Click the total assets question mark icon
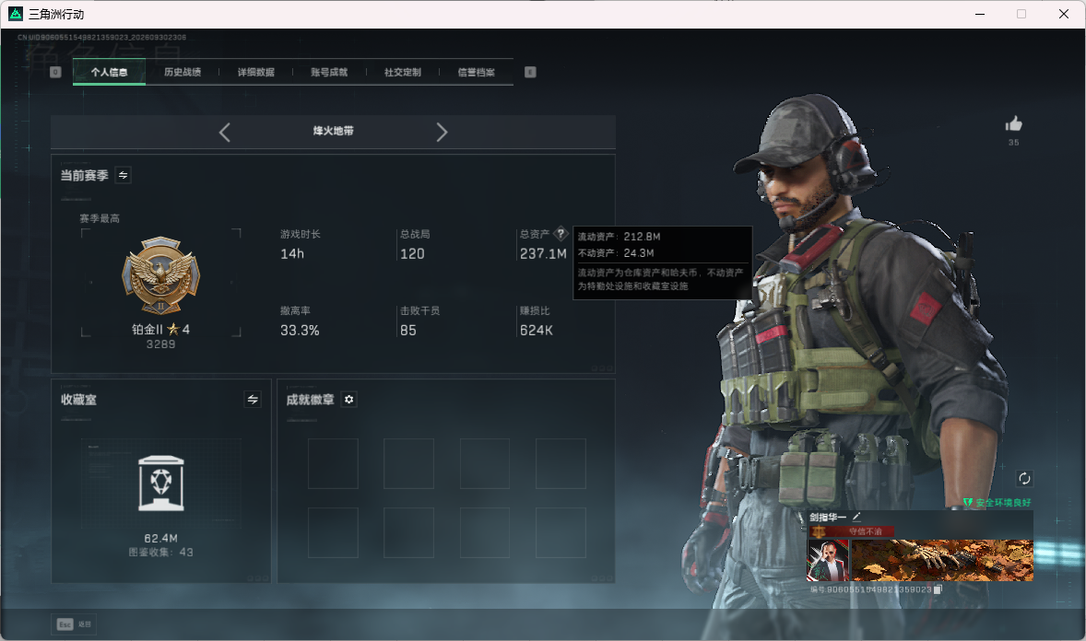This screenshot has width=1086, height=641. [561, 233]
